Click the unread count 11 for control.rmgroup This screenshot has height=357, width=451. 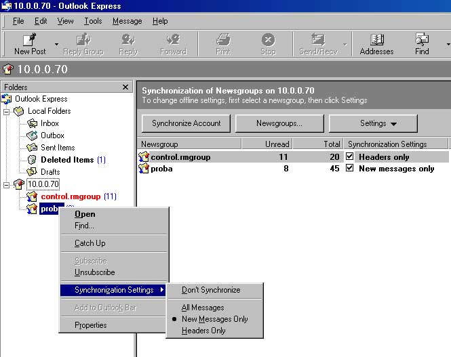tap(283, 156)
